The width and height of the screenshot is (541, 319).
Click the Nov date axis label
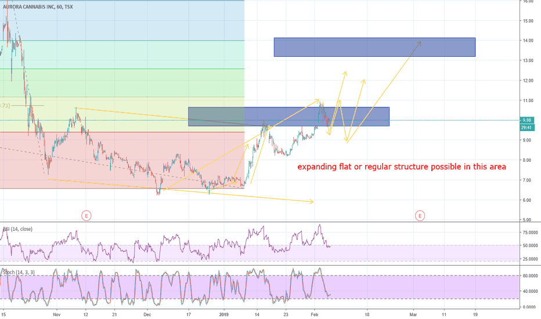(57, 314)
